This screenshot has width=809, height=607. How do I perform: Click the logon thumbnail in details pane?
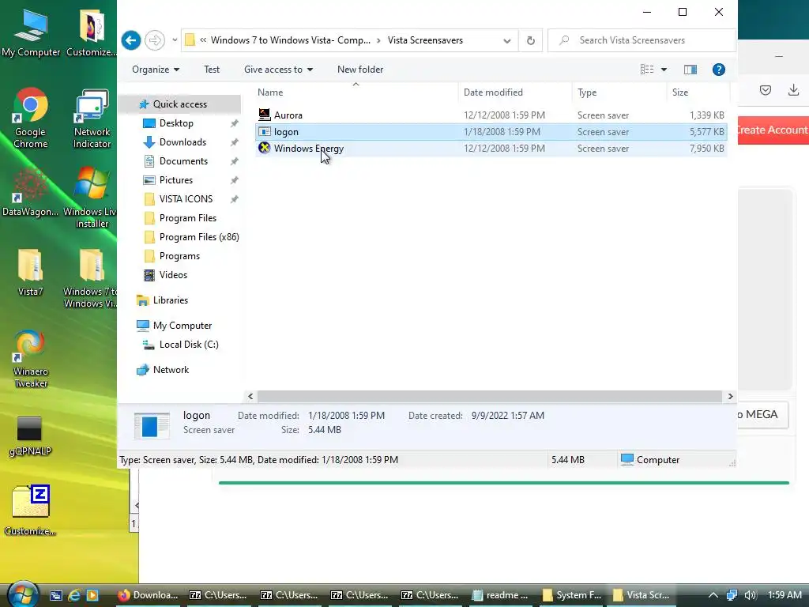point(152,425)
